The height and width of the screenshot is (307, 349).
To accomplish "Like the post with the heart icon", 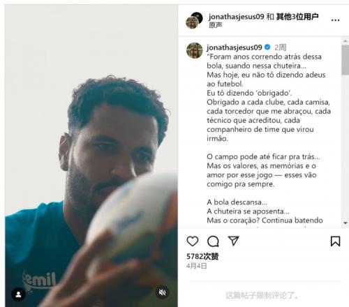I will pyautogui.click(x=193, y=241).
